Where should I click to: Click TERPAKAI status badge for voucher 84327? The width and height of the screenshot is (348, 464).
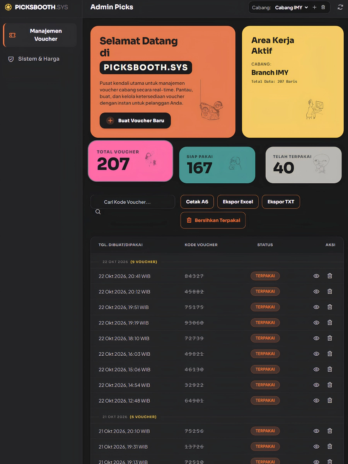pyautogui.click(x=265, y=276)
